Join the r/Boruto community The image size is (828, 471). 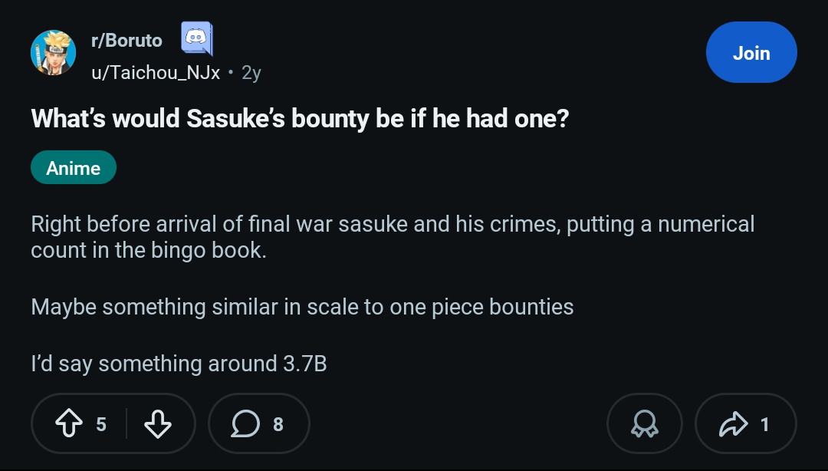point(751,53)
